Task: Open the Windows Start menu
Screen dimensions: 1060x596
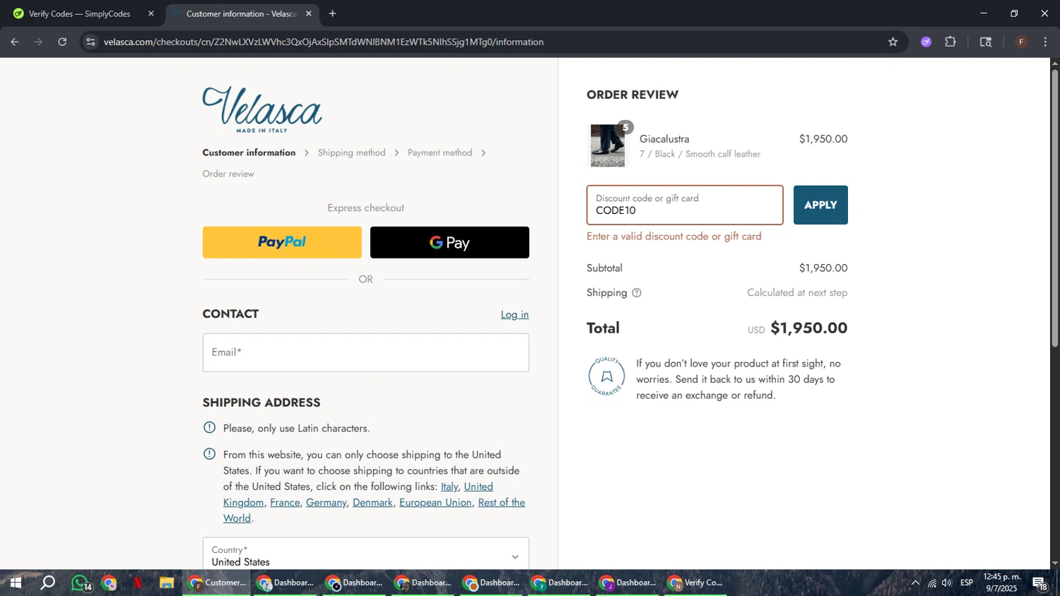Action: (x=15, y=583)
